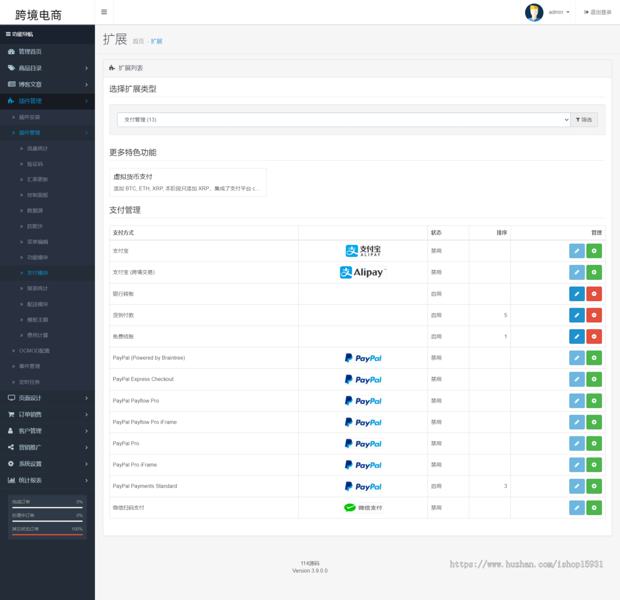This screenshot has width=620, height=600.
Task: Click 退出登录 to log out
Action: (x=598, y=12)
